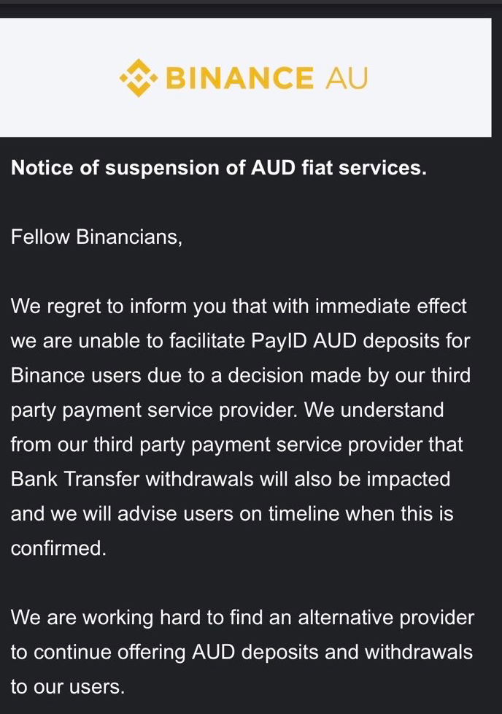
Task: Click the dark strip above the header banner
Action: (251, 11)
